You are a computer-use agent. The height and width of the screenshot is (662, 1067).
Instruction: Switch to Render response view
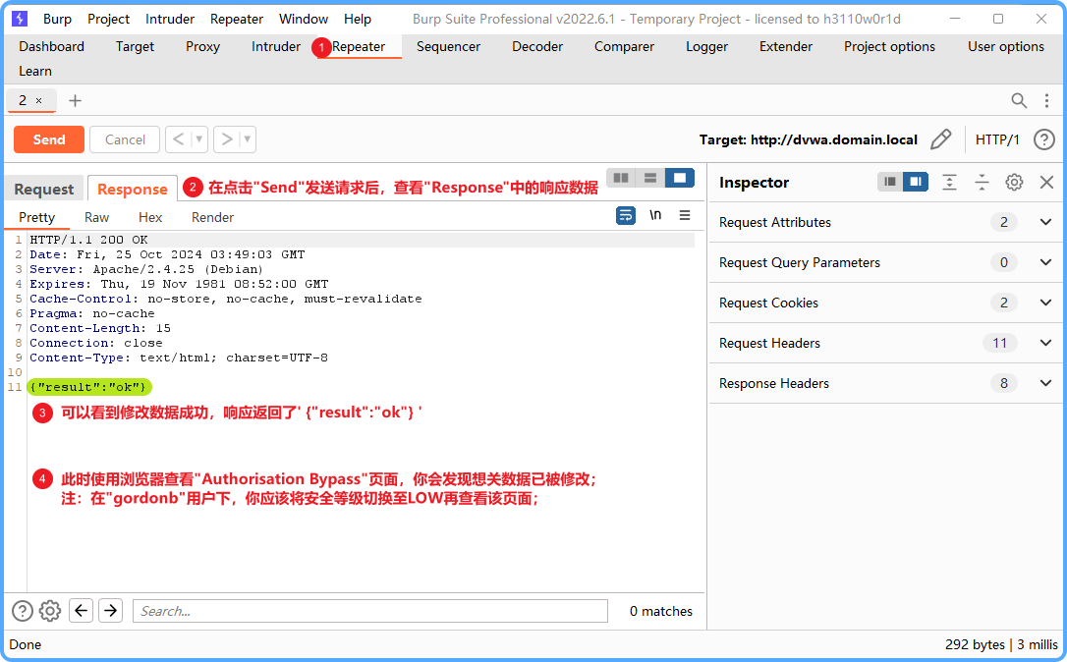point(212,217)
